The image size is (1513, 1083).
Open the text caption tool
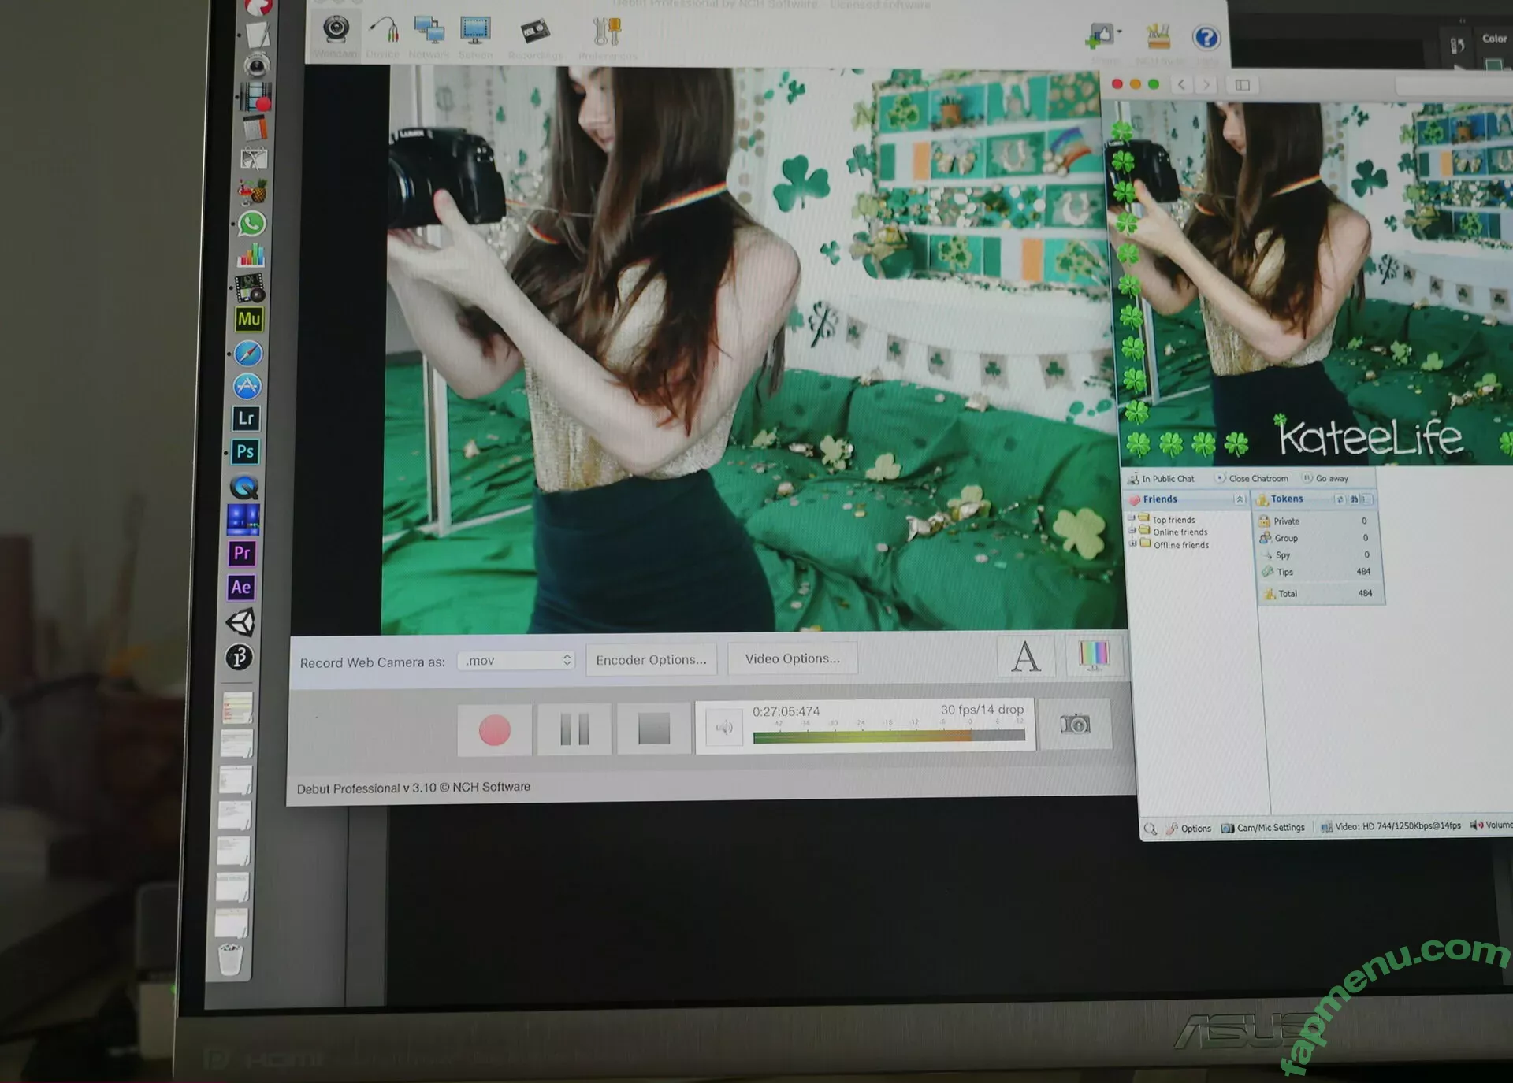[x=1025, y=656]
